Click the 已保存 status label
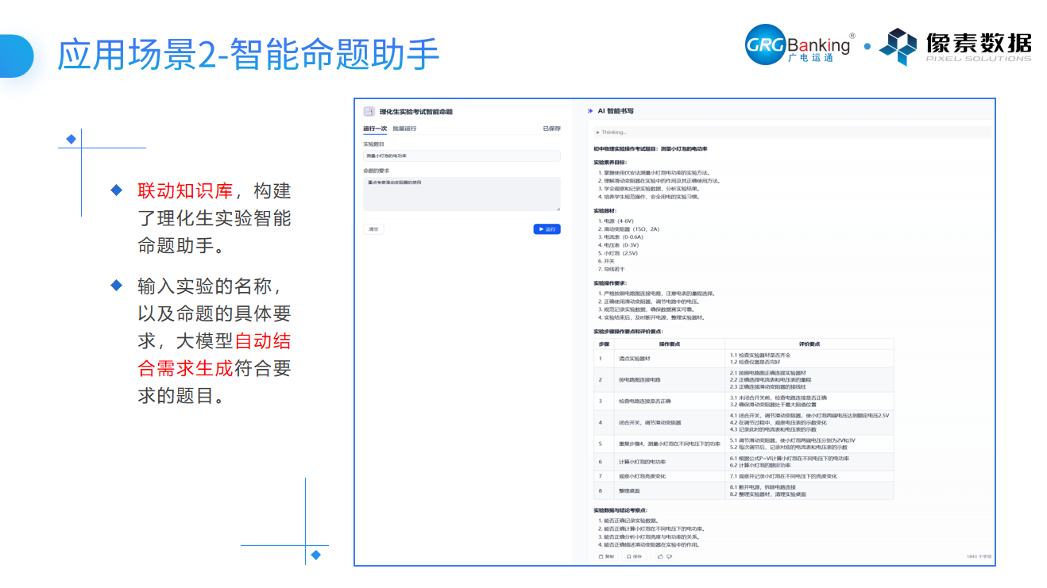Screen dimensions: 1047x588 pos(551,129)
